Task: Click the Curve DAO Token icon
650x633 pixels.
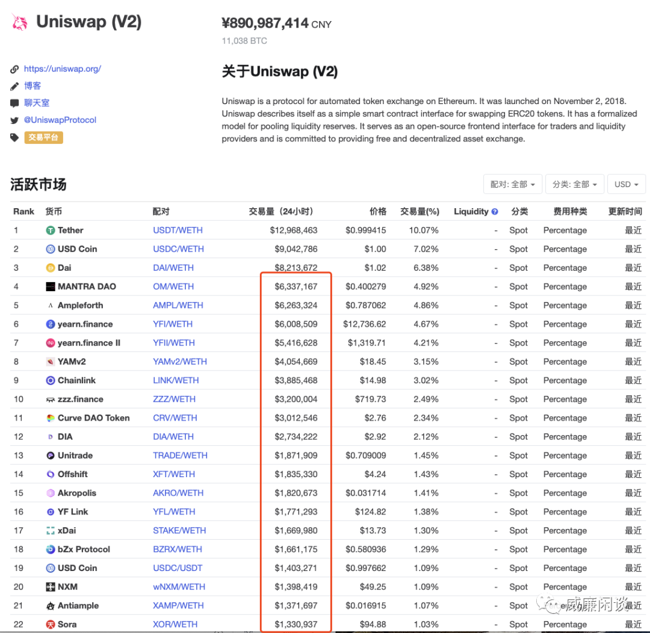Action: 51,418
